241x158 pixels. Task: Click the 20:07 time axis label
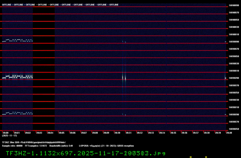[84, 133]
